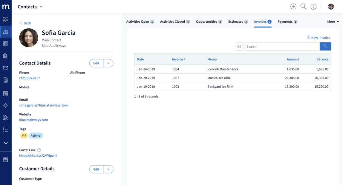Open the lightbulb icon in sidebar
Image resolution: width=343 pixels, height=185 pixels.
6,105
